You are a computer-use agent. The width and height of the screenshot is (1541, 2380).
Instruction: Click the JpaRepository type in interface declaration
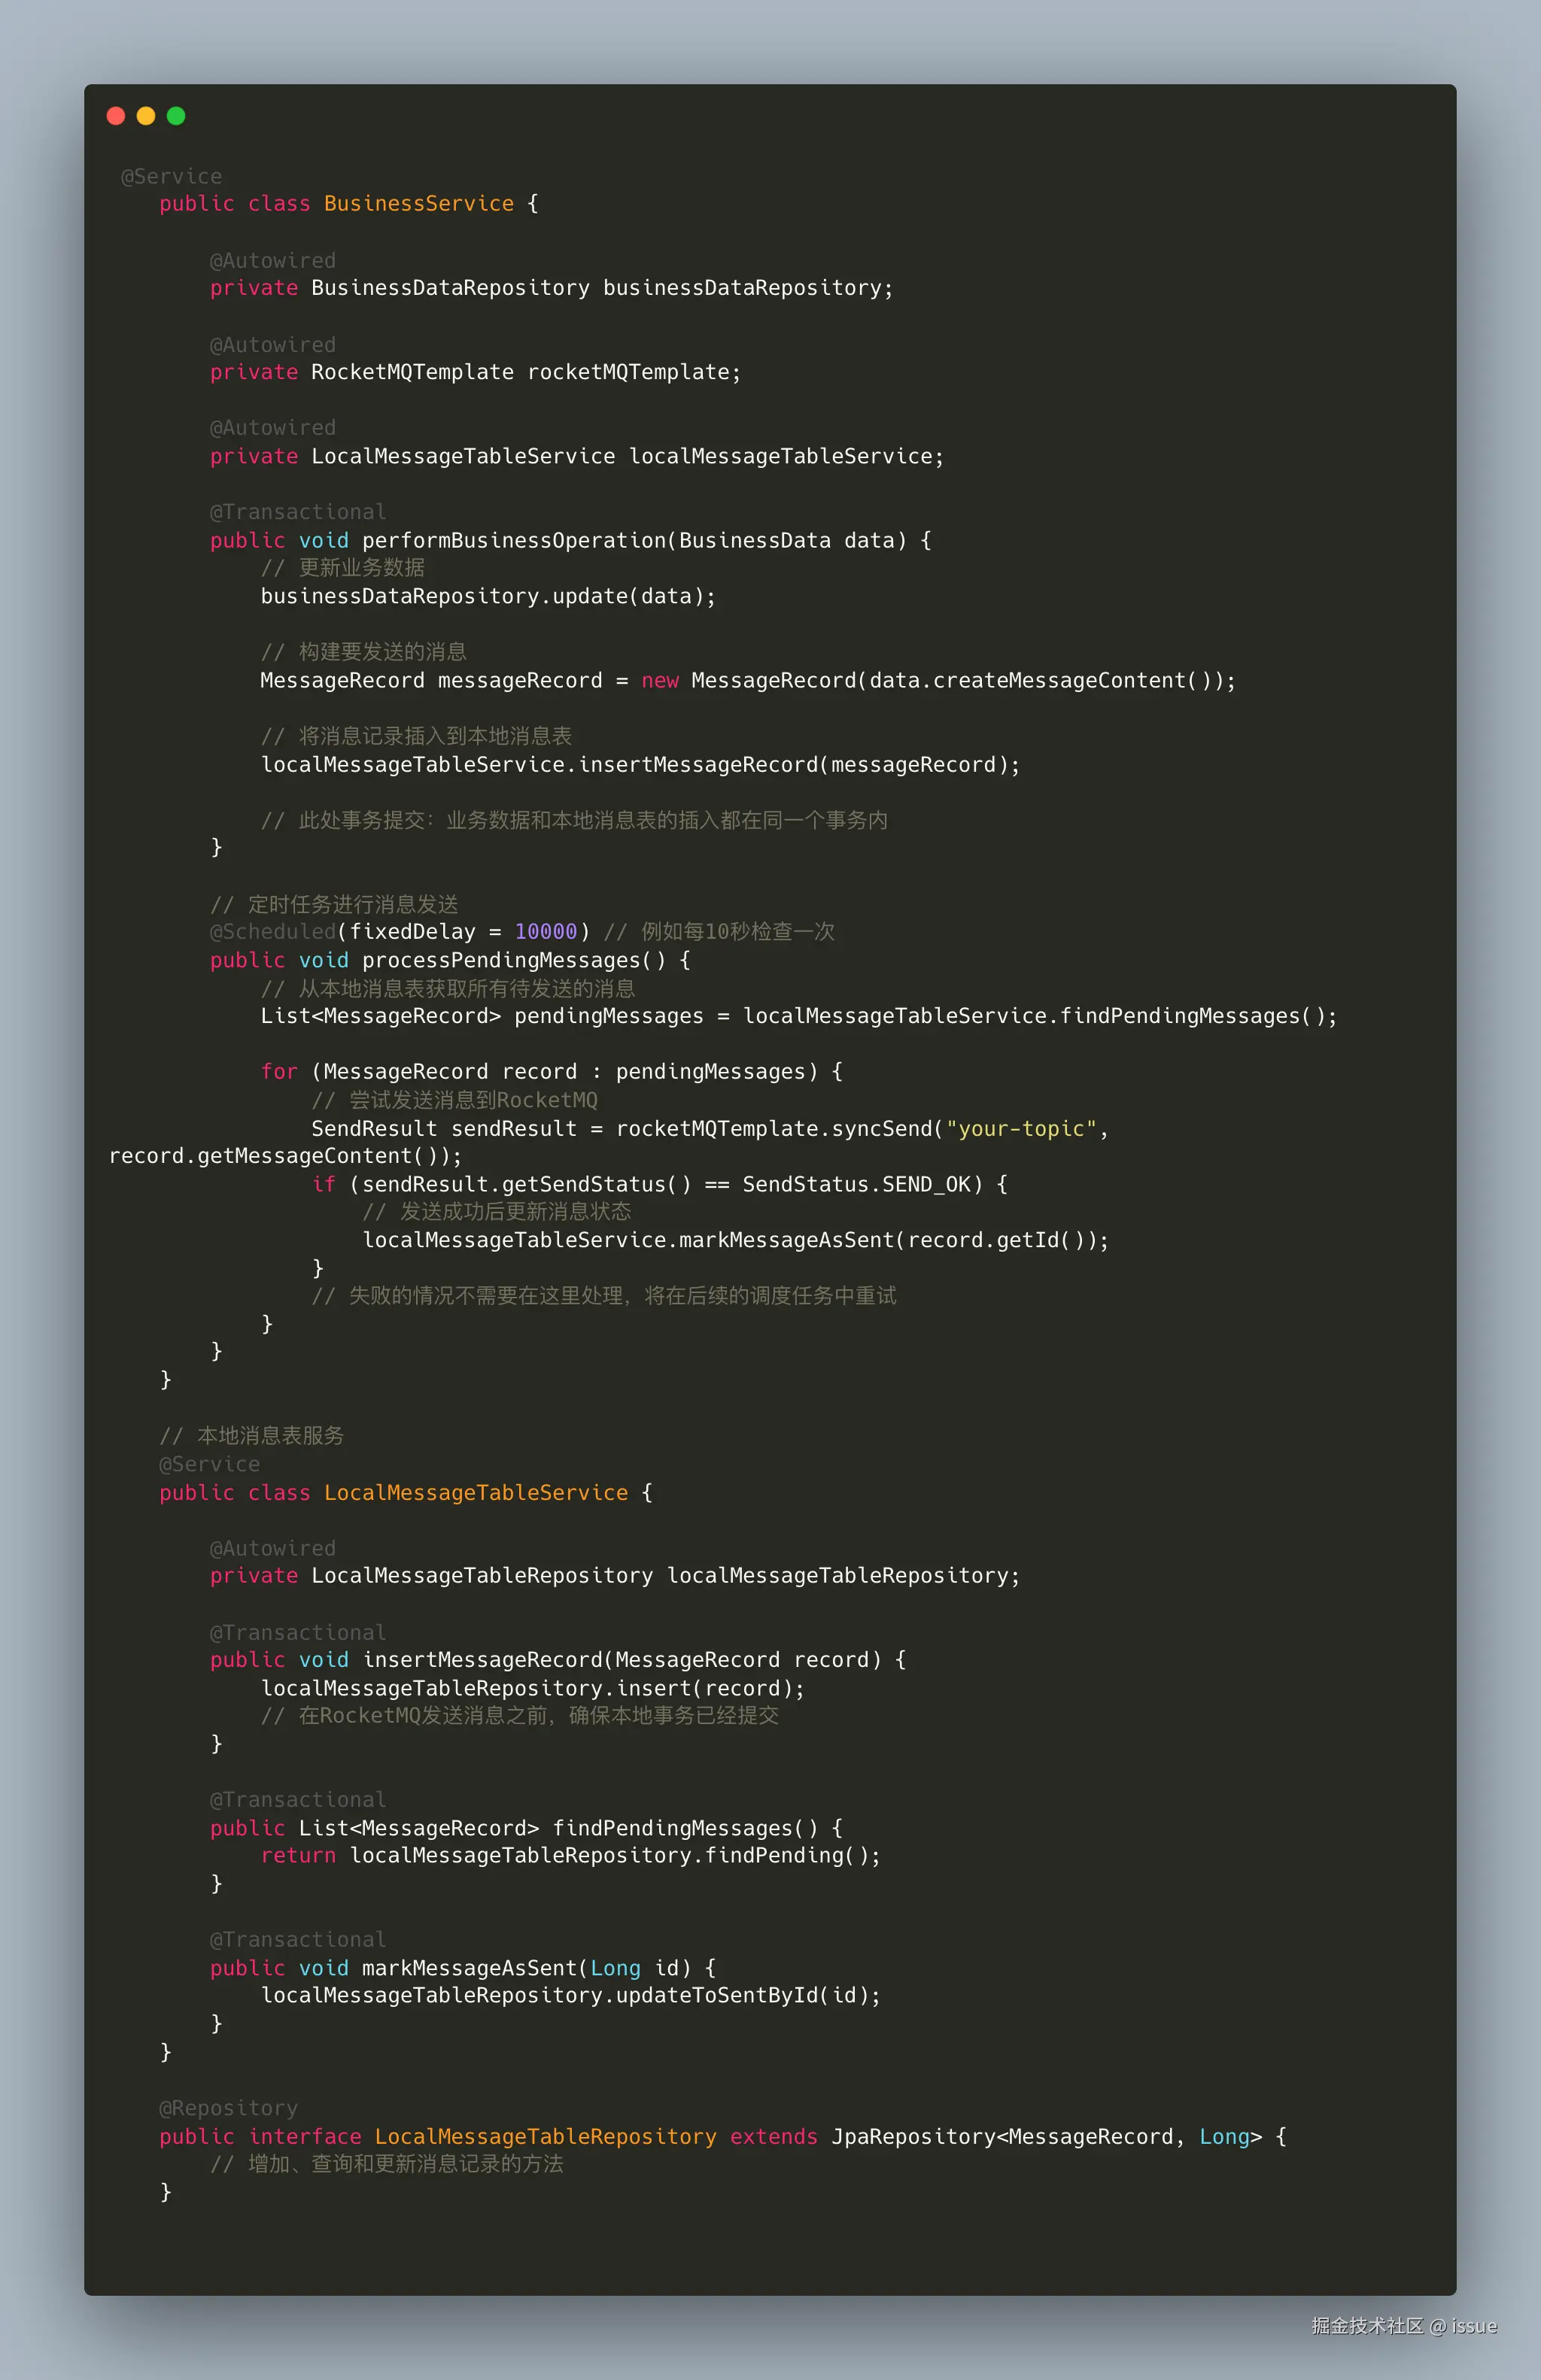coord(913,2137)
